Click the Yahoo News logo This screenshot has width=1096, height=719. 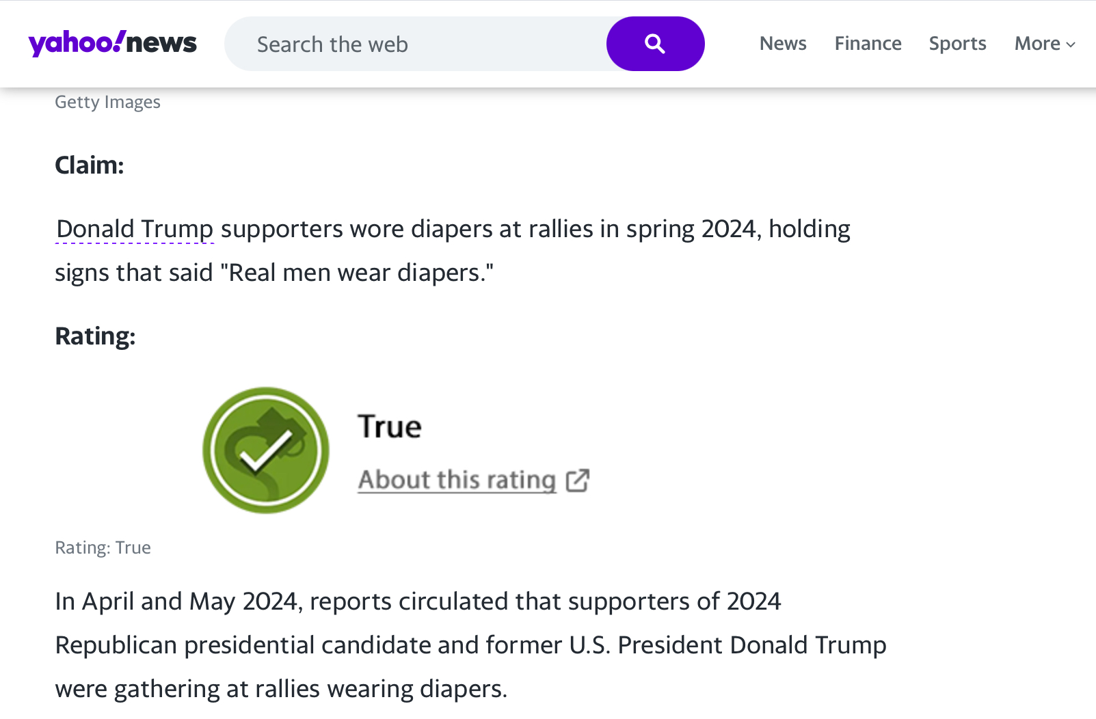[x=112, y=43]
